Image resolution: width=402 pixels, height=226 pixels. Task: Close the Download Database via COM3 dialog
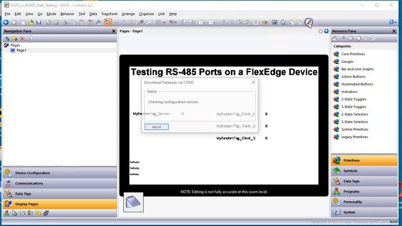(253, 82)
